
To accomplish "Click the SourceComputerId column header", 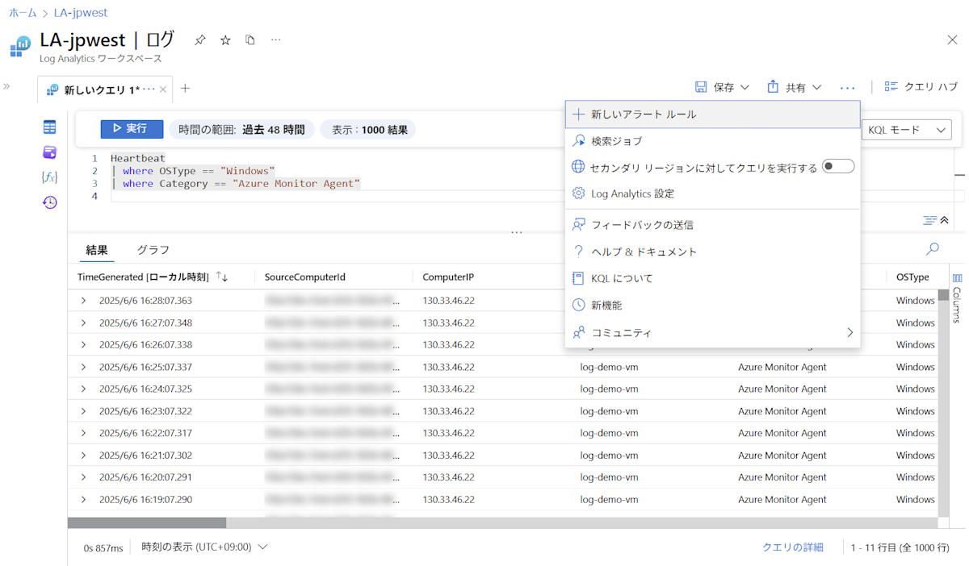I will tap(305, 277).
